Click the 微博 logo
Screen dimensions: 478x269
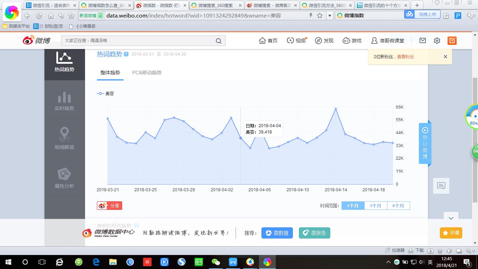pos(36,40)
